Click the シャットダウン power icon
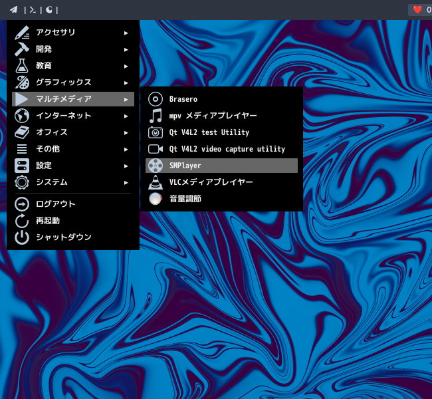 (22, 237)
